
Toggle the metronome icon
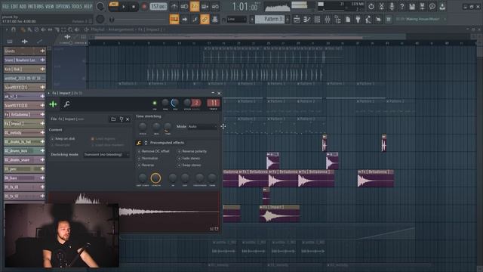coord(174,7)
